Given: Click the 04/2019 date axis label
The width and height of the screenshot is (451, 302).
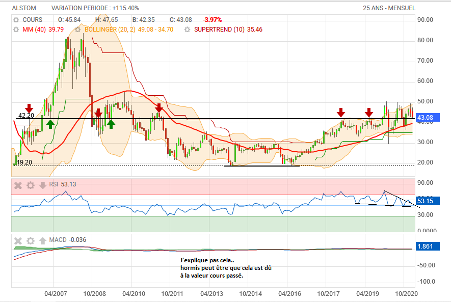Looking at the screenshot, I should click(x=368, y=294).
